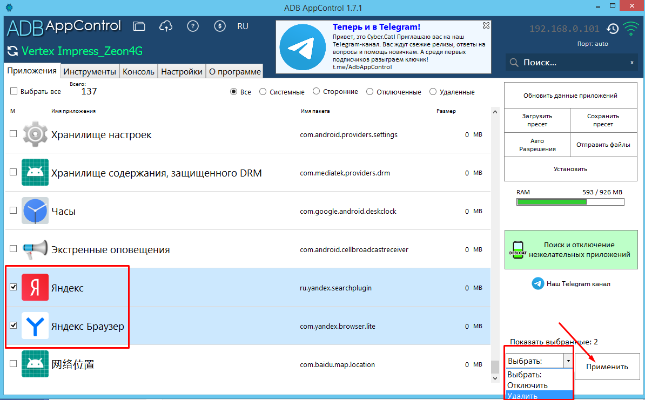Switch language with the RU label
This screenshot has height=400, width=645.
pyautogui.click(x=243, y=26)
